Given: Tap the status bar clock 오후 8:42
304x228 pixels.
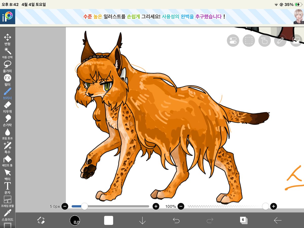Looking at the screenshot, I should [10, 5].
